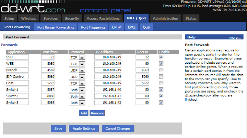Viewport: 247px width, 138px height.
Task: Switch to Port Range Forwarding sub-tab
Action: click(x=55, y=27)
